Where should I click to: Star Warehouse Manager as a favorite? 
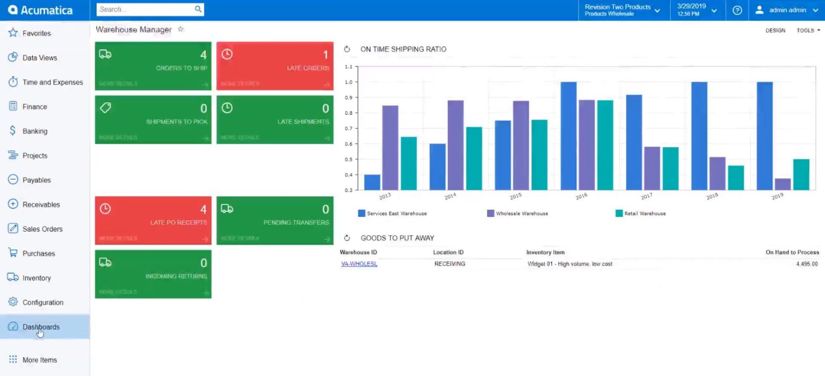coord(180,30)
